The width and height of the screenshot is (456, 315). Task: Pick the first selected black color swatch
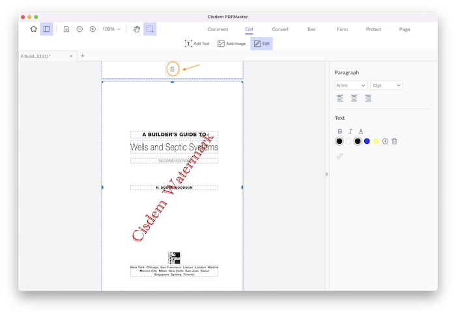tap(339, 141)
